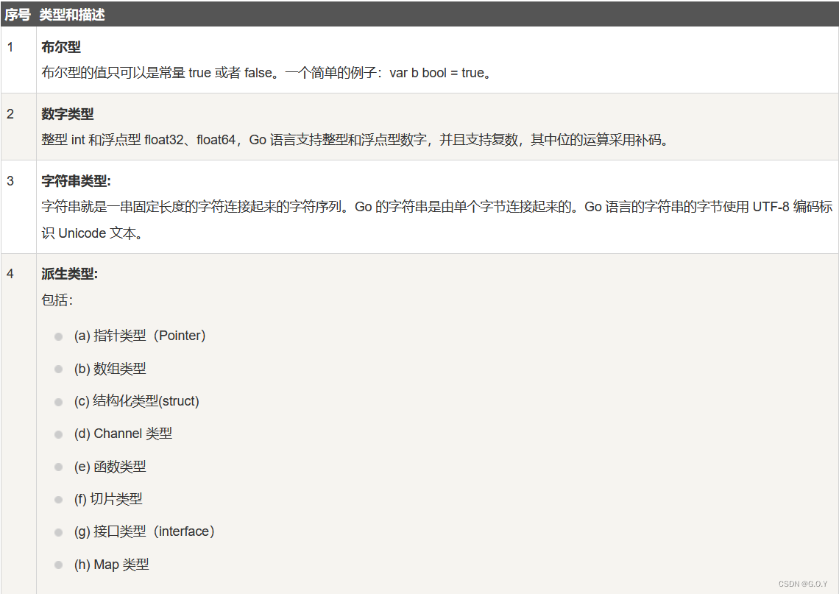Click the '布尔型' heading
Screen dimensions: 839x594
tap(61, 47)
